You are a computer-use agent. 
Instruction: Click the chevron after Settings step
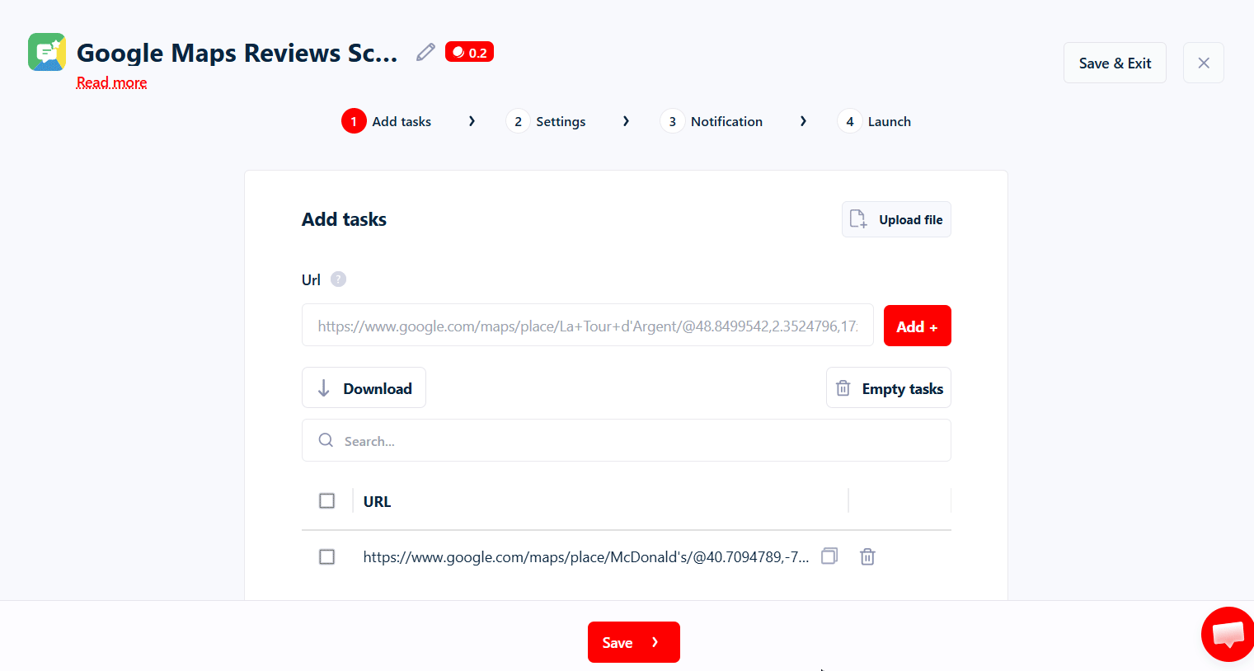[x=626, y=121]
